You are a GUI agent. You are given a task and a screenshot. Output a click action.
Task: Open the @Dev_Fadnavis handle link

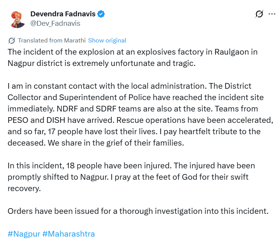(55, 23)
